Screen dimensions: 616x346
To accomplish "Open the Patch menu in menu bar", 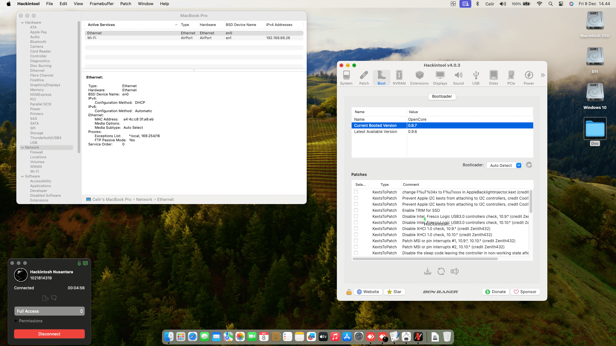I will (x=126, y=4).
